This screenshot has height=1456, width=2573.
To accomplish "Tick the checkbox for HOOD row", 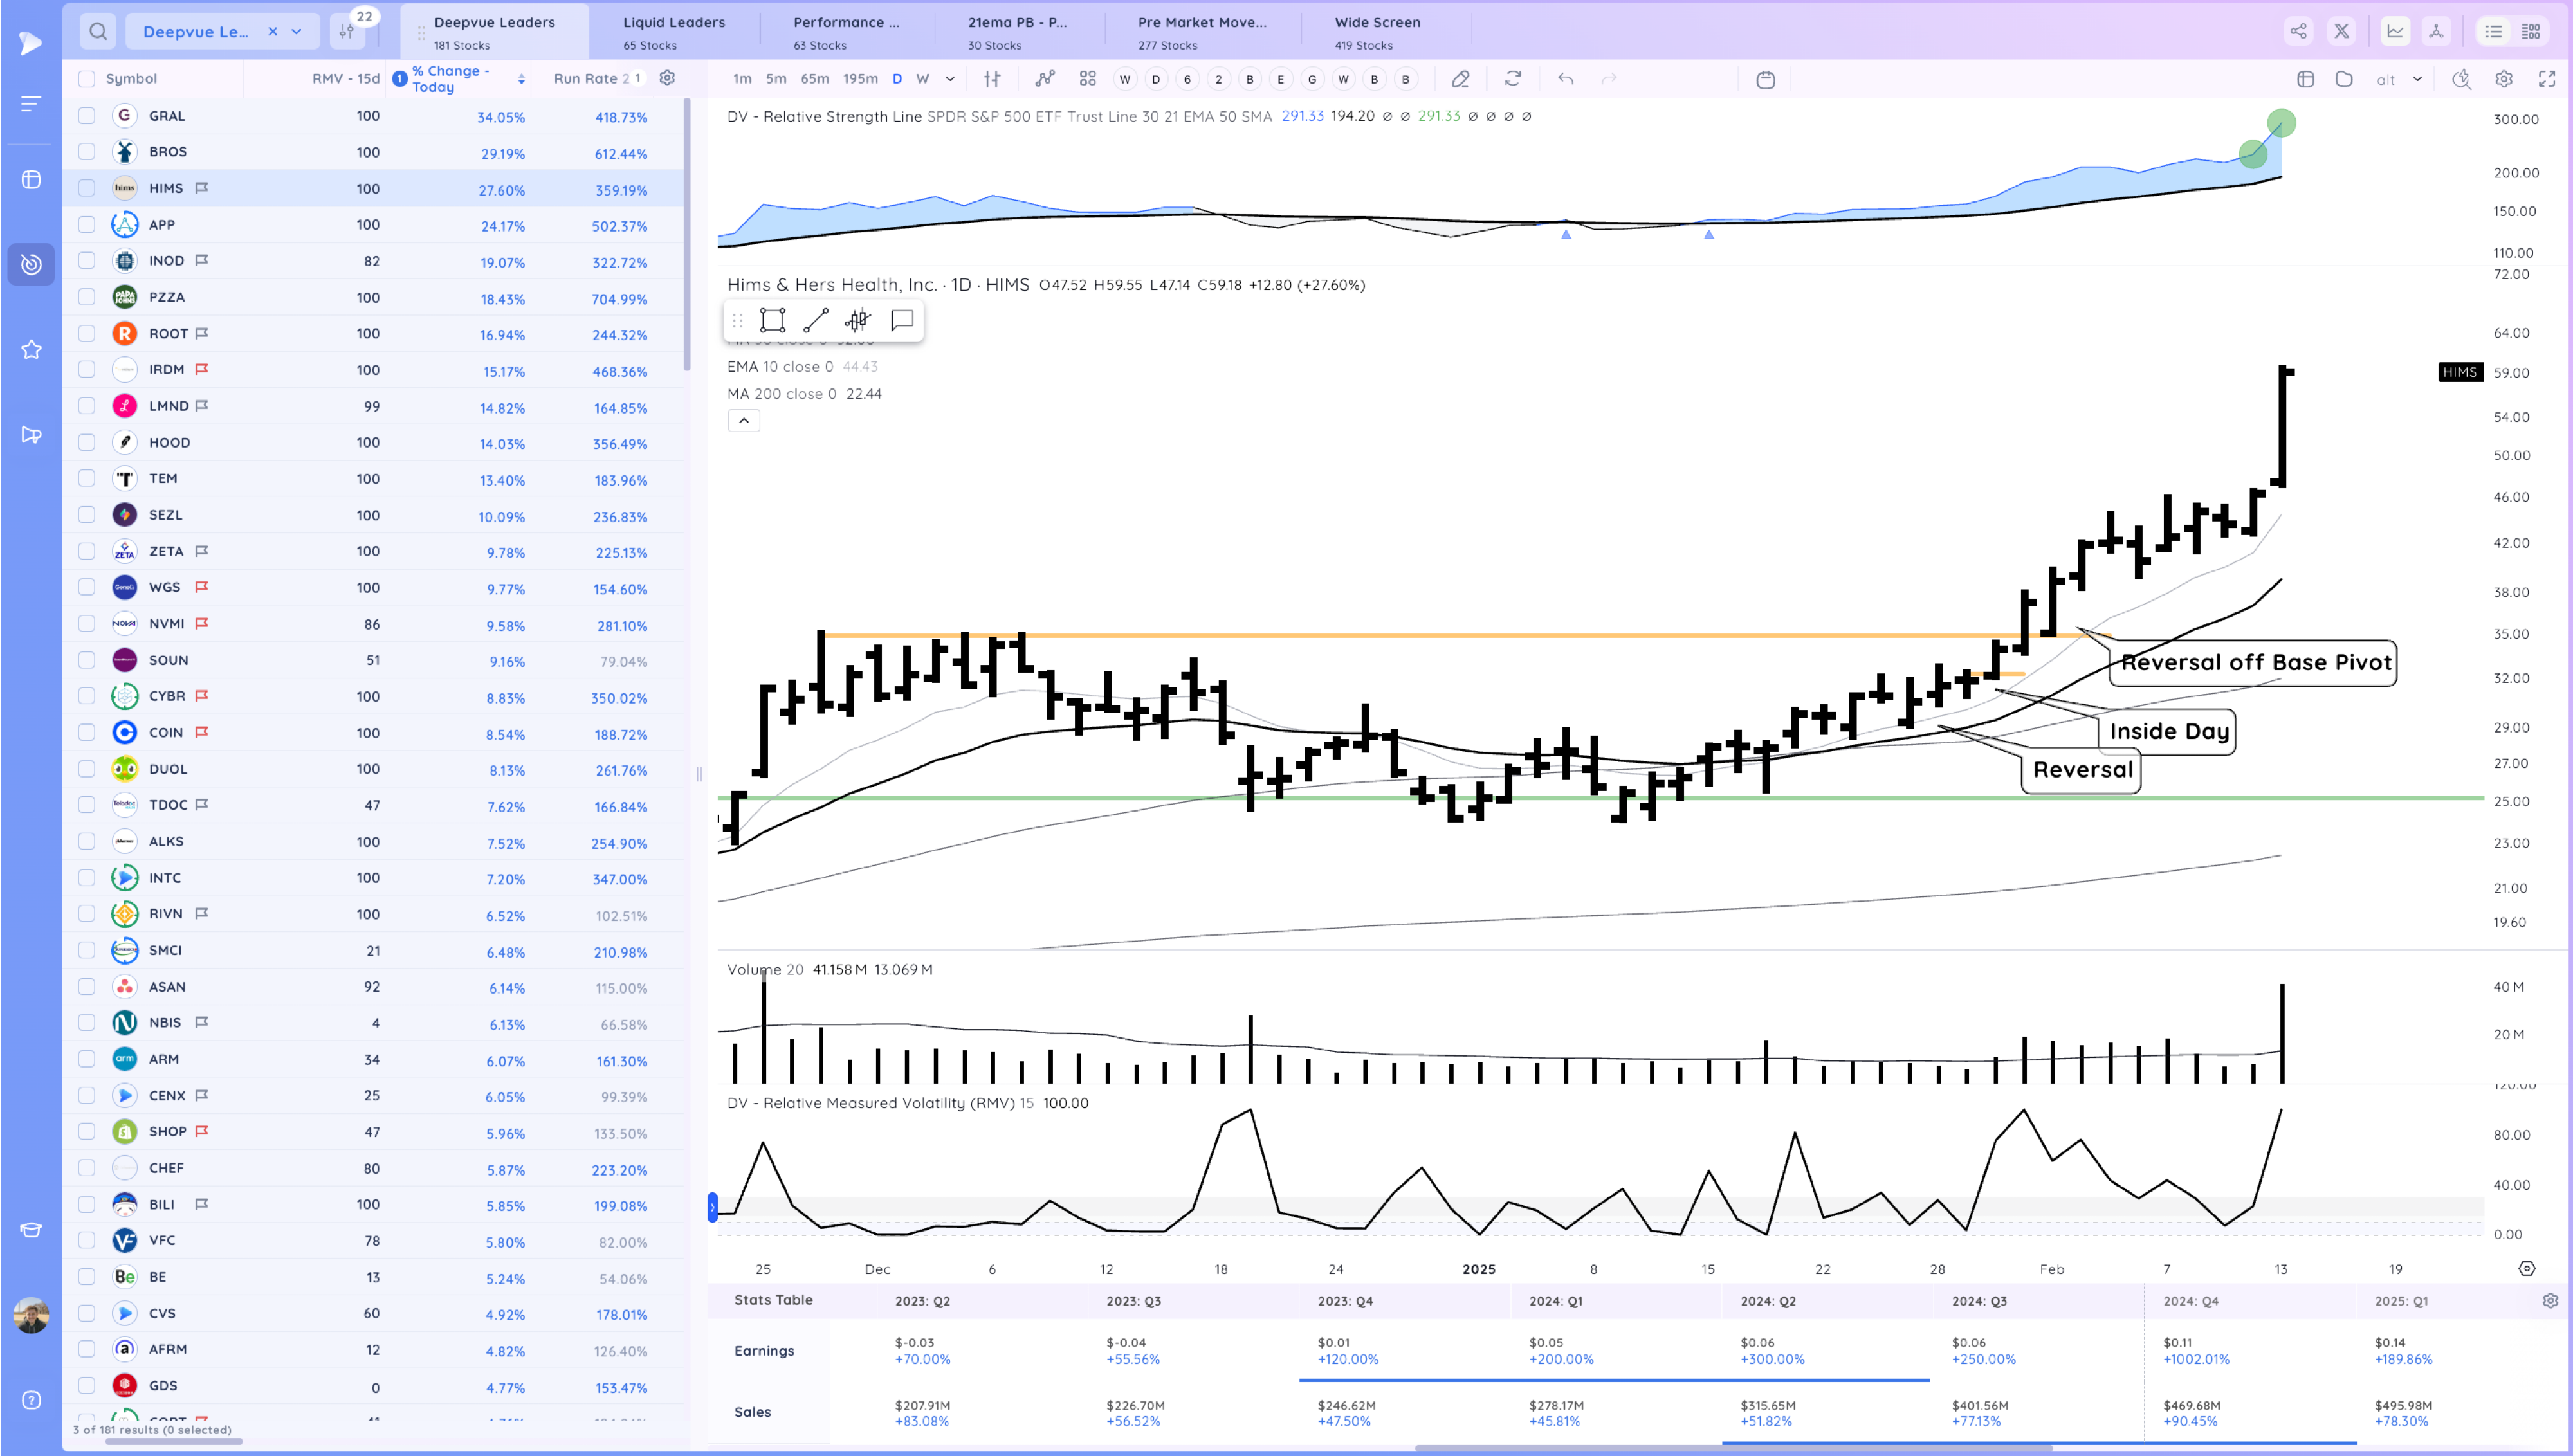I will click(x=87, y=442).
